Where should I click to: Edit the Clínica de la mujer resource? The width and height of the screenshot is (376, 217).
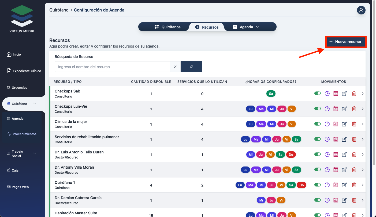pyautogui.click(x=344, y=124)
